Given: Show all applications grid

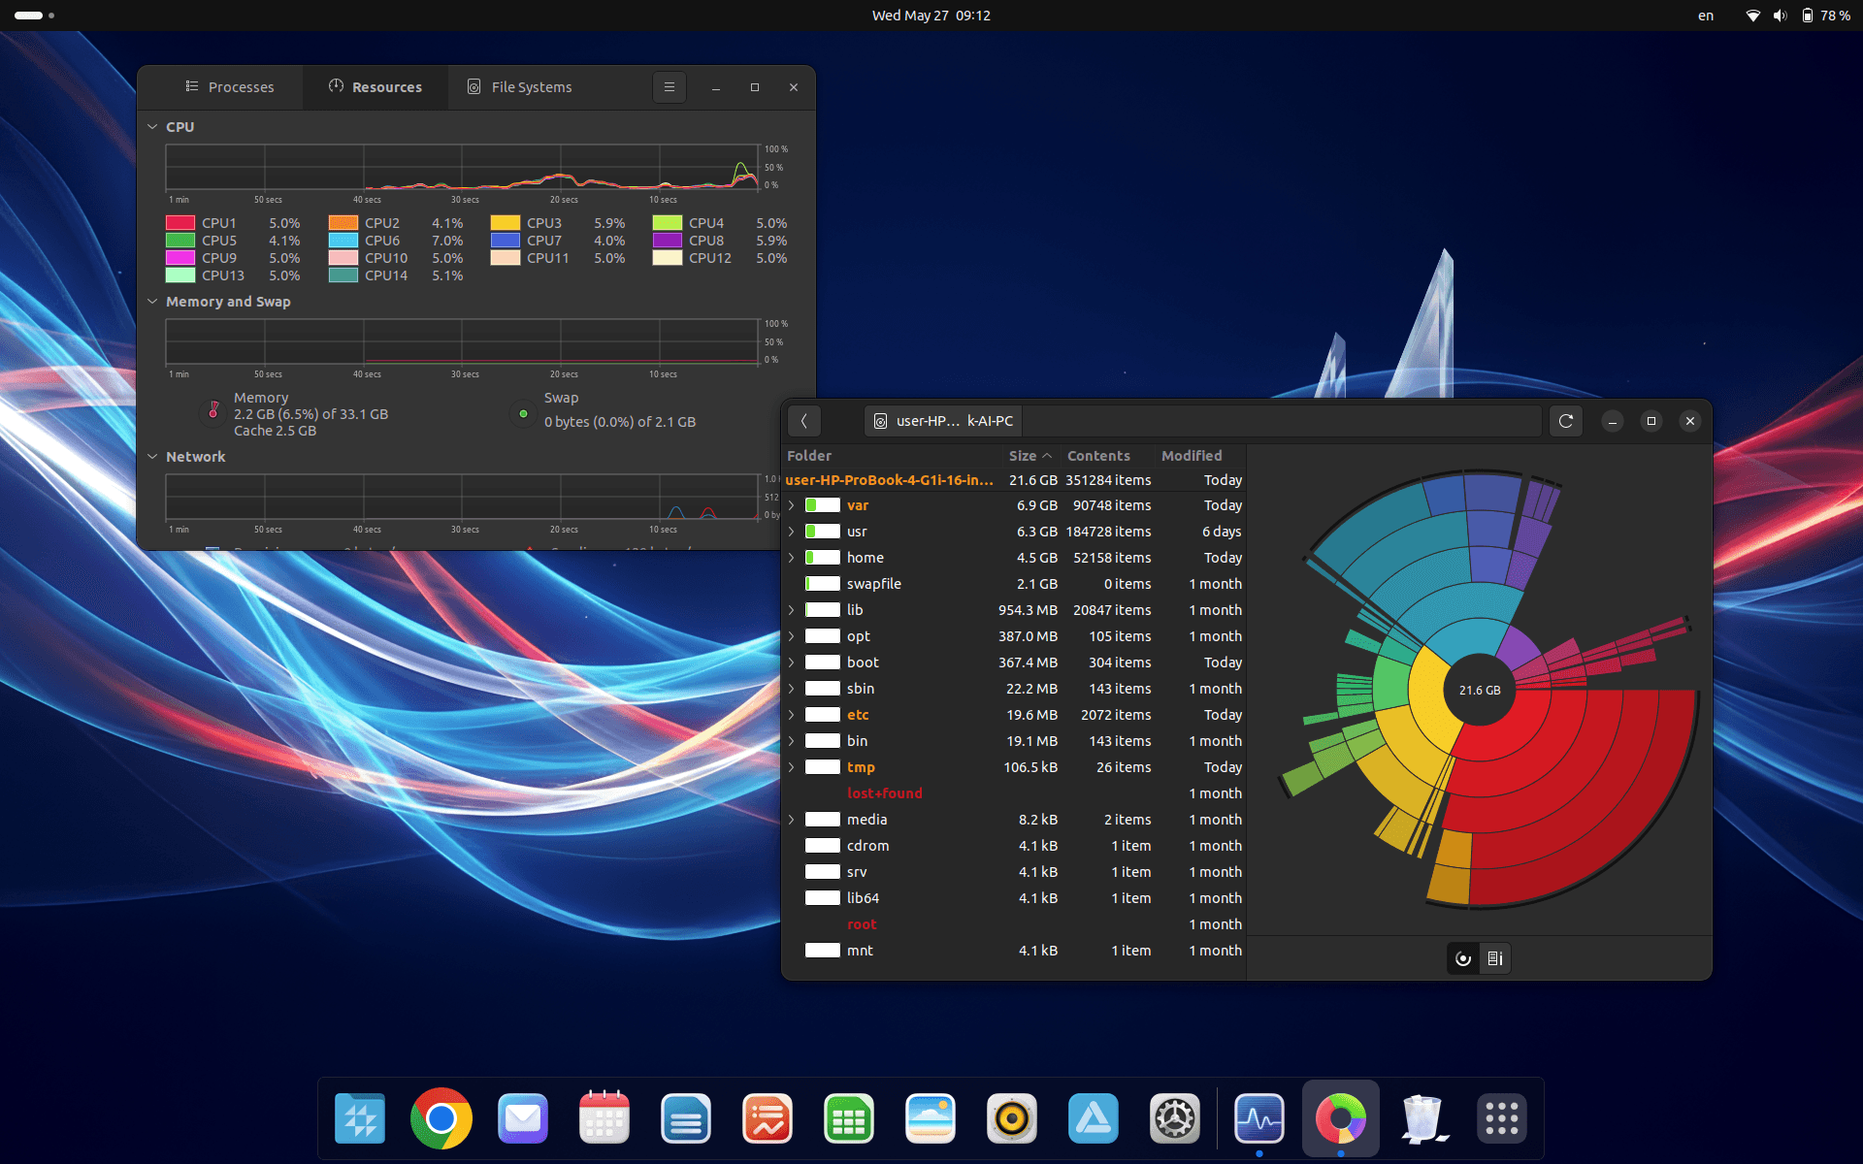Looking at the screenshot, I should [1502, 1118].
